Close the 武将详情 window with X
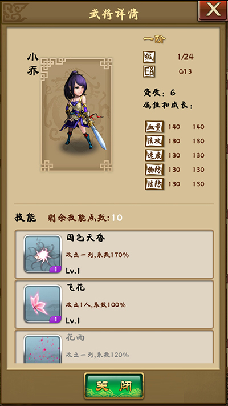This screenshot has height=406, width=228. pos(213,11)
